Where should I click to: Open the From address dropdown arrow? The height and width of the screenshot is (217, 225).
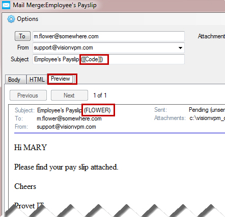click(x=180, y=48)
